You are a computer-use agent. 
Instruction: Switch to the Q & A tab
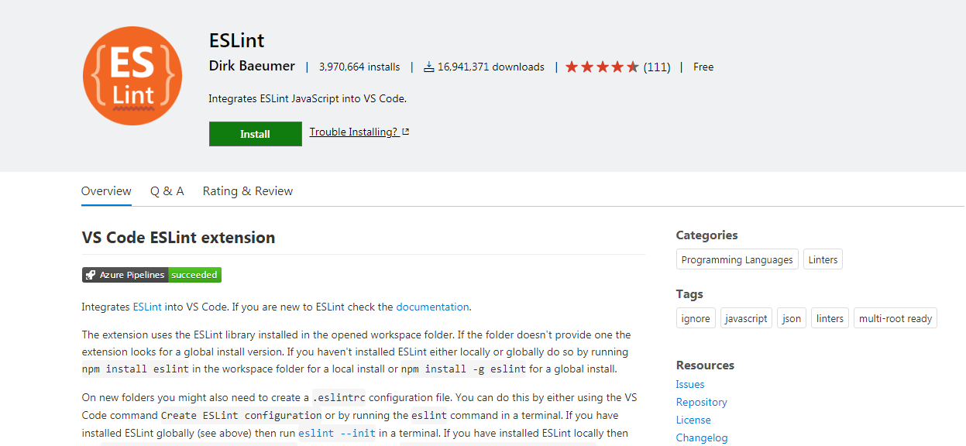tap(167, 191)
